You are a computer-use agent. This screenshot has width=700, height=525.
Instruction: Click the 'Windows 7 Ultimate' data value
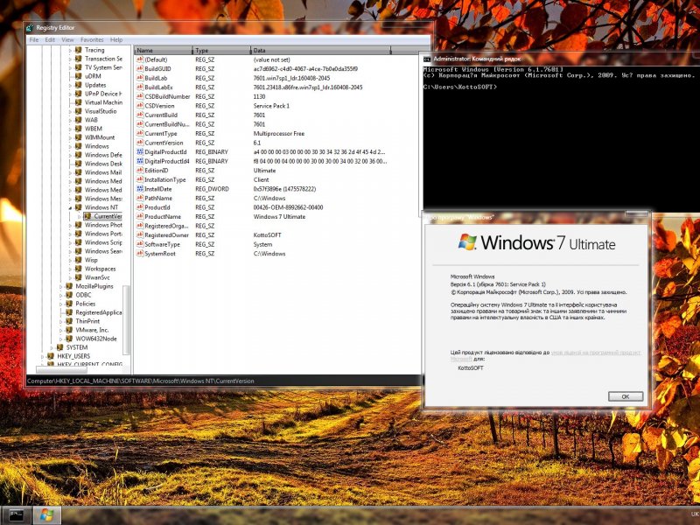[x=279, y=216]
